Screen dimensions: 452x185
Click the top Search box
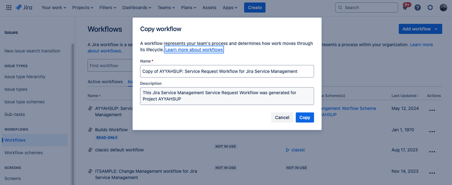[366, 8]
